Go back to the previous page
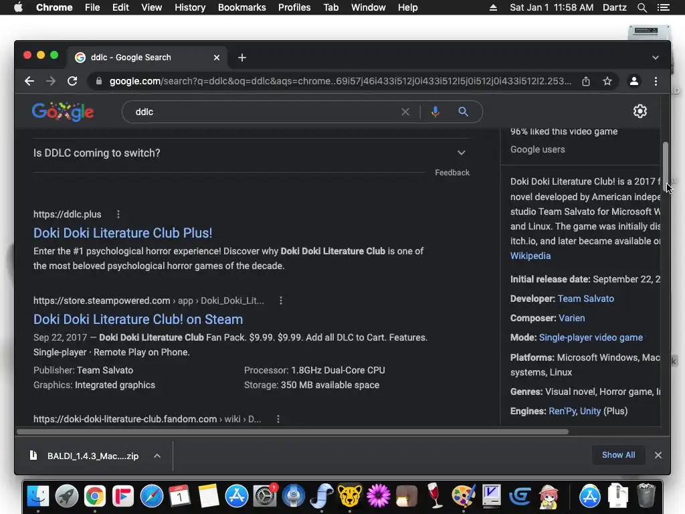 tap(29, 81)
